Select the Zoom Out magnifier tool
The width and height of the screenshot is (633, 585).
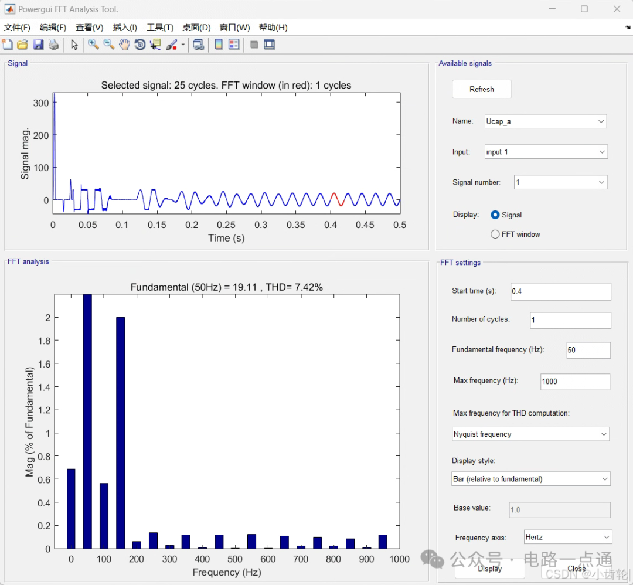pyautogui.click(x=108, y=45)
